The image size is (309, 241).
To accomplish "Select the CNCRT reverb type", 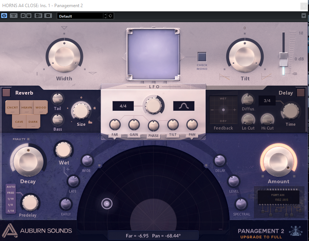I will 12,107.
